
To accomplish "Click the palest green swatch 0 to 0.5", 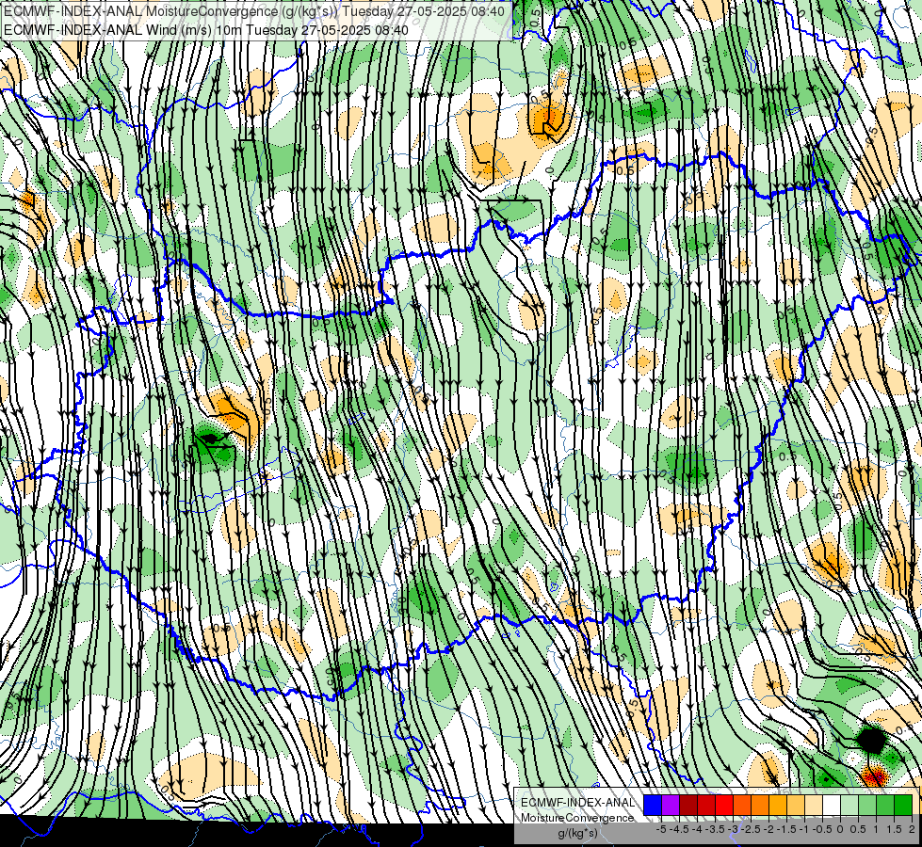I will click(x=849, y=805).
